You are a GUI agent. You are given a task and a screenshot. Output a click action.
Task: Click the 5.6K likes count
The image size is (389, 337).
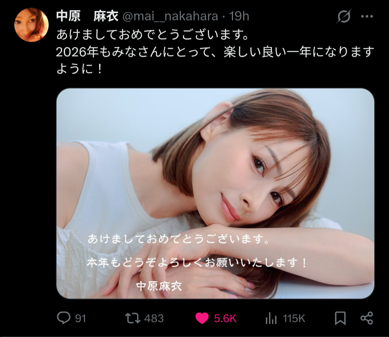(x=225, y=318)
